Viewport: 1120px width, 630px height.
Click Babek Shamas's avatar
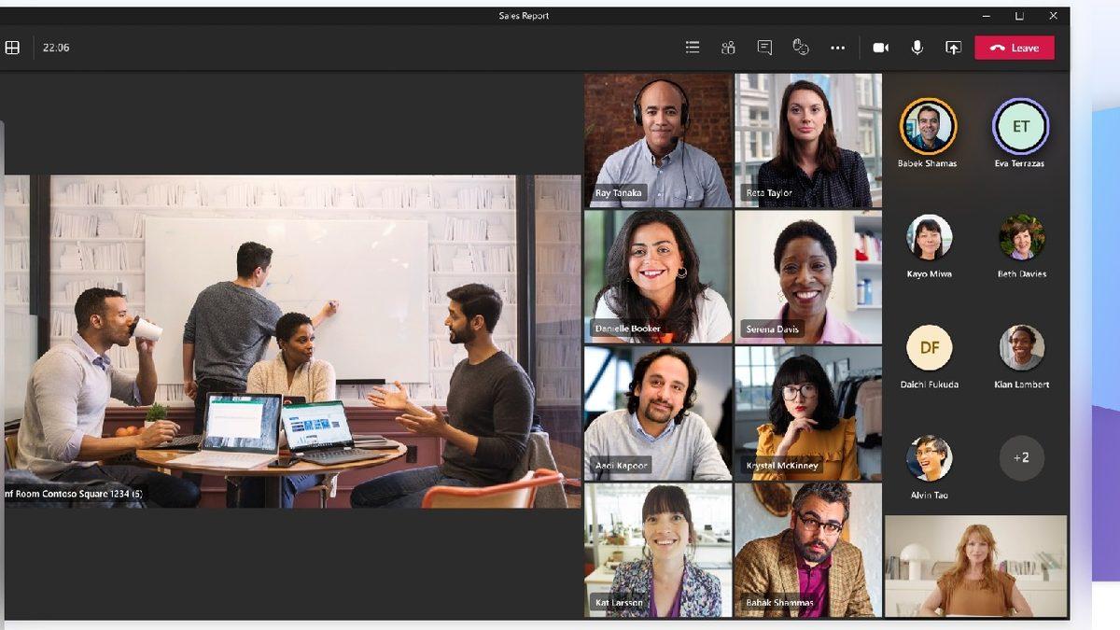pyautogui.click(x=928, y=127)
